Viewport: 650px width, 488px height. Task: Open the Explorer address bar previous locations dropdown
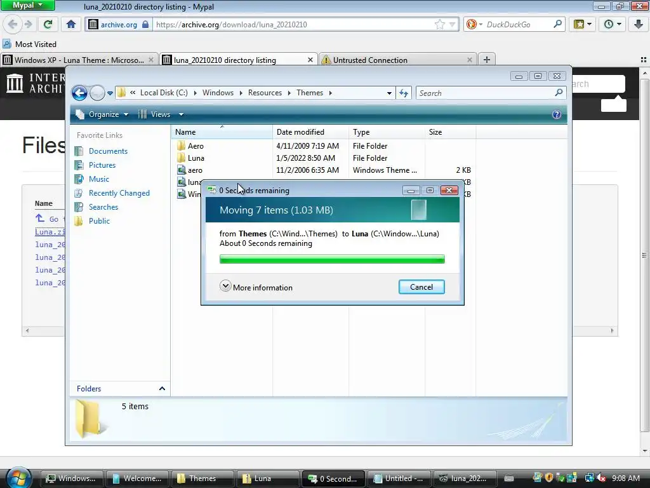pos(389,93)
